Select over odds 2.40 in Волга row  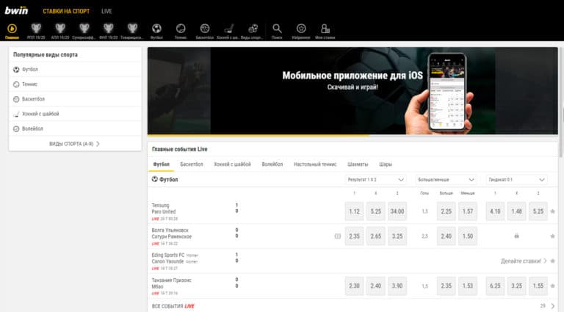pyautogui.click(x=446, y=236)
